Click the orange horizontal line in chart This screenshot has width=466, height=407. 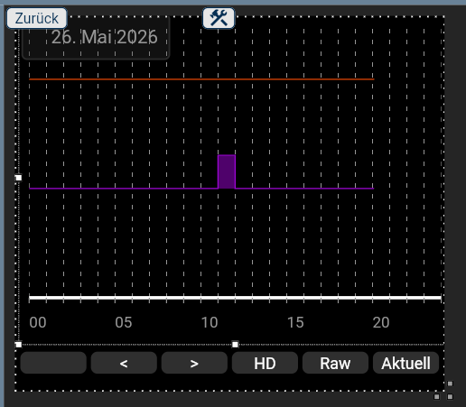pyautogui.click(x=201, y=79)
